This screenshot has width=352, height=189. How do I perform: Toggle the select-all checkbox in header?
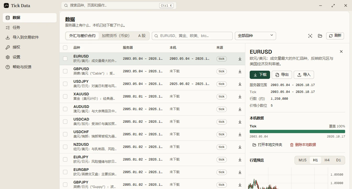click(65, 48)
